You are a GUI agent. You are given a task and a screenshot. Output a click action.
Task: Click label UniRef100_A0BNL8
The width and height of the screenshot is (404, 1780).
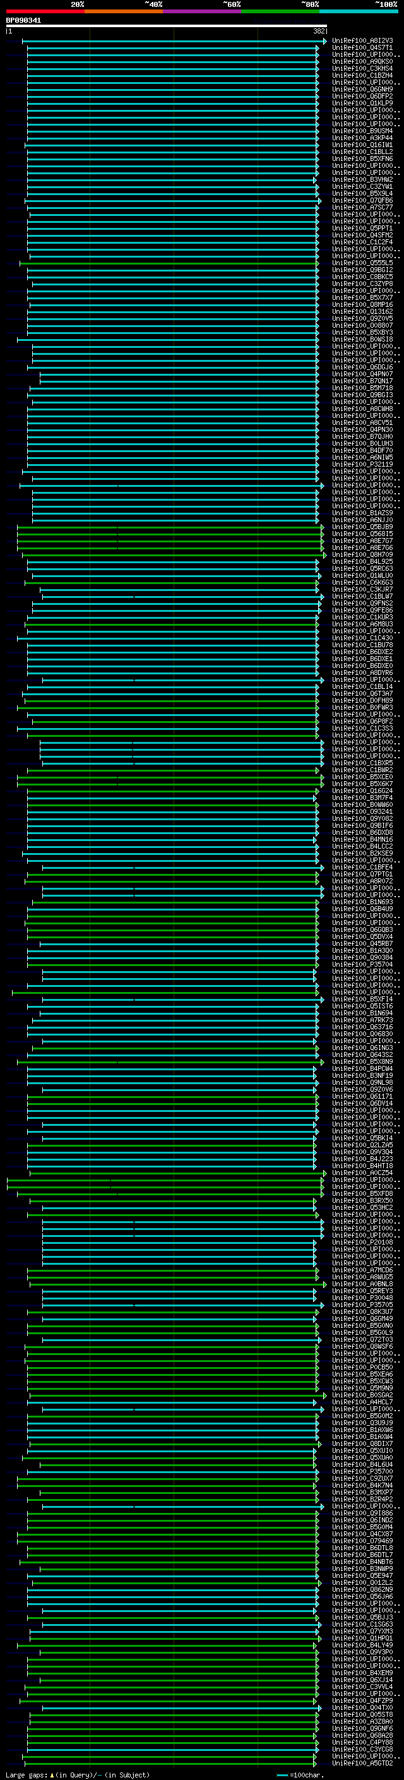(362, 1284)
